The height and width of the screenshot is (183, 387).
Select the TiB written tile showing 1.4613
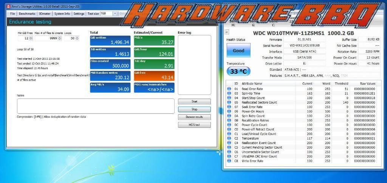click(110, 52)
